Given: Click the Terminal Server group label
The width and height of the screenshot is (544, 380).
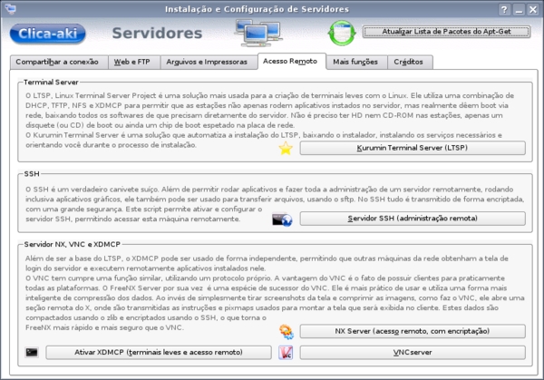Looking at the screenshot, I should 51,83.
